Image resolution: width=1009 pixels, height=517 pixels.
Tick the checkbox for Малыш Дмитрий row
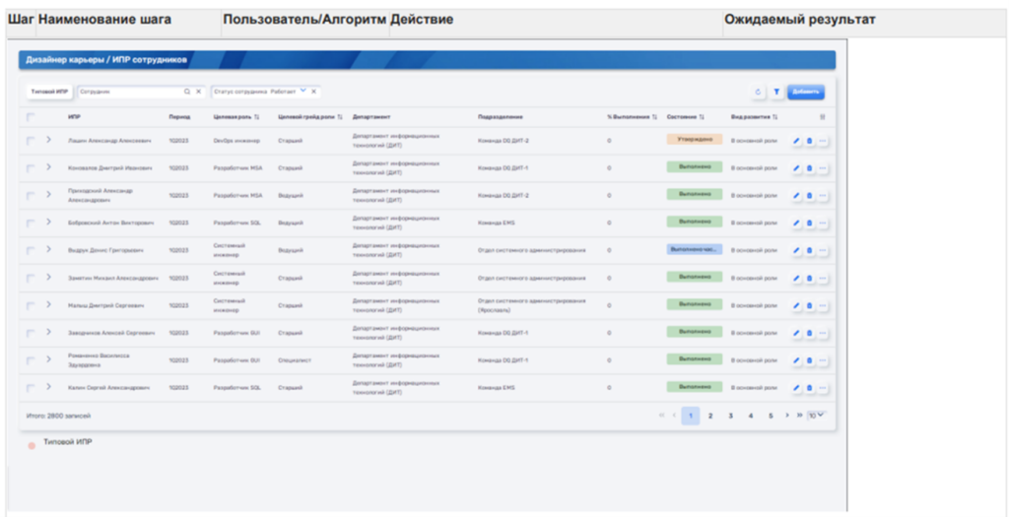pos(31,305)
